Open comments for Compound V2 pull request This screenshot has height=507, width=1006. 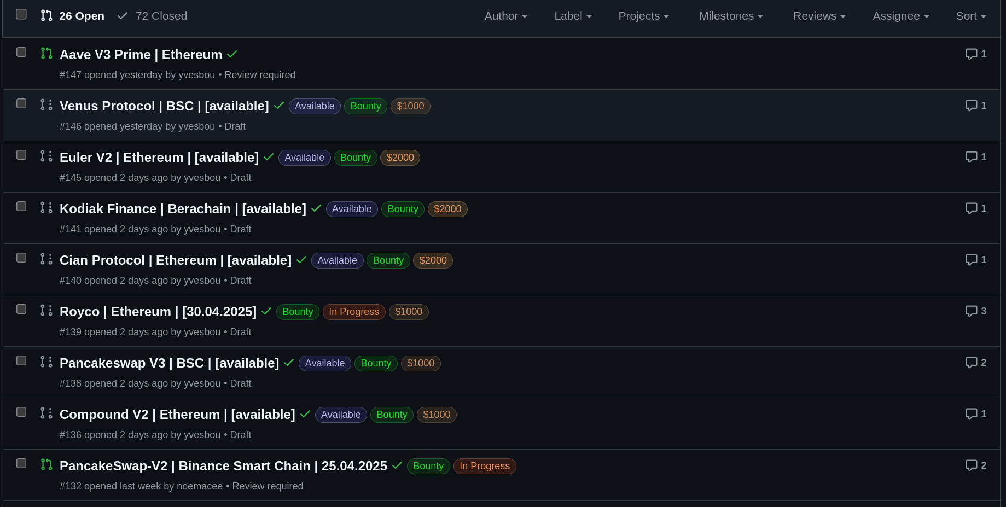976,414
